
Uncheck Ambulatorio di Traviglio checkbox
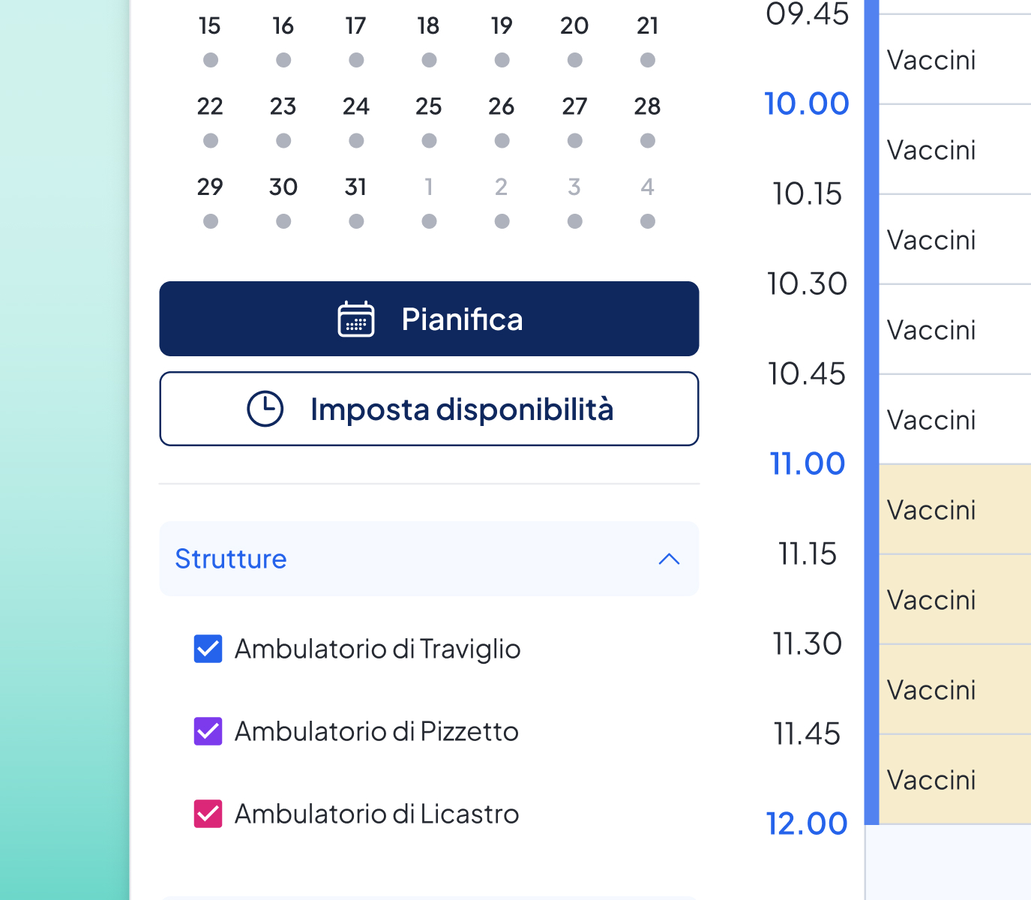pos(208,649)
